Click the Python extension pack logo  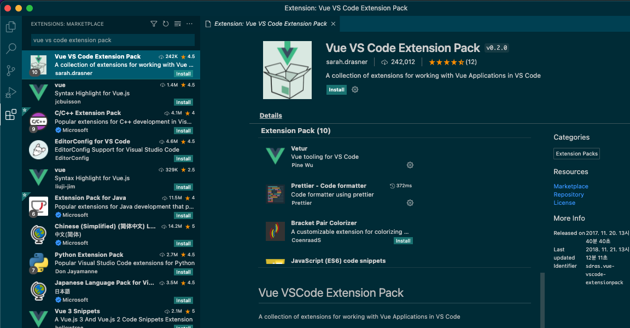pos(39,263)
